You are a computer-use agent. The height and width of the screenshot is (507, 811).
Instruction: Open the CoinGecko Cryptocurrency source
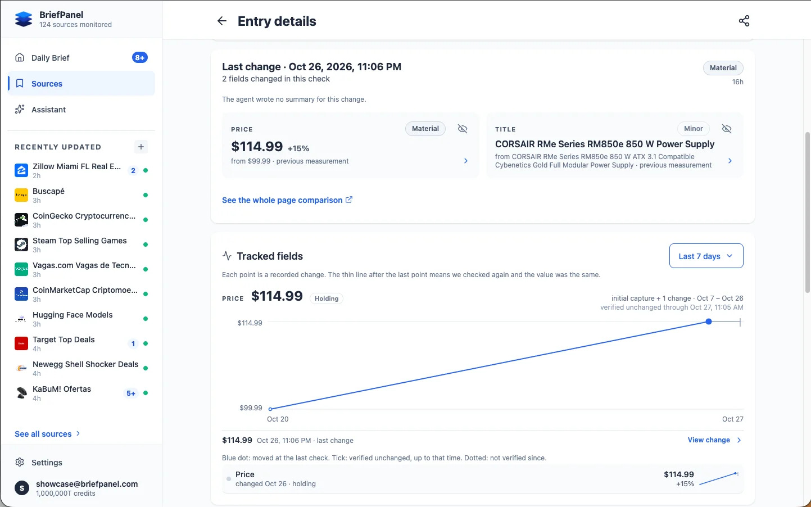[81, 220]
